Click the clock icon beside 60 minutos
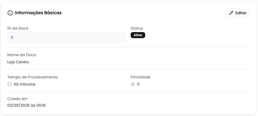258x116 pixels. pyautogui.click(x=10, y=84)
